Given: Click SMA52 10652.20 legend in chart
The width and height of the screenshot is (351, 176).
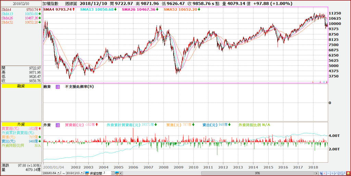Looking at the screenshot, I should coord(182,9).
